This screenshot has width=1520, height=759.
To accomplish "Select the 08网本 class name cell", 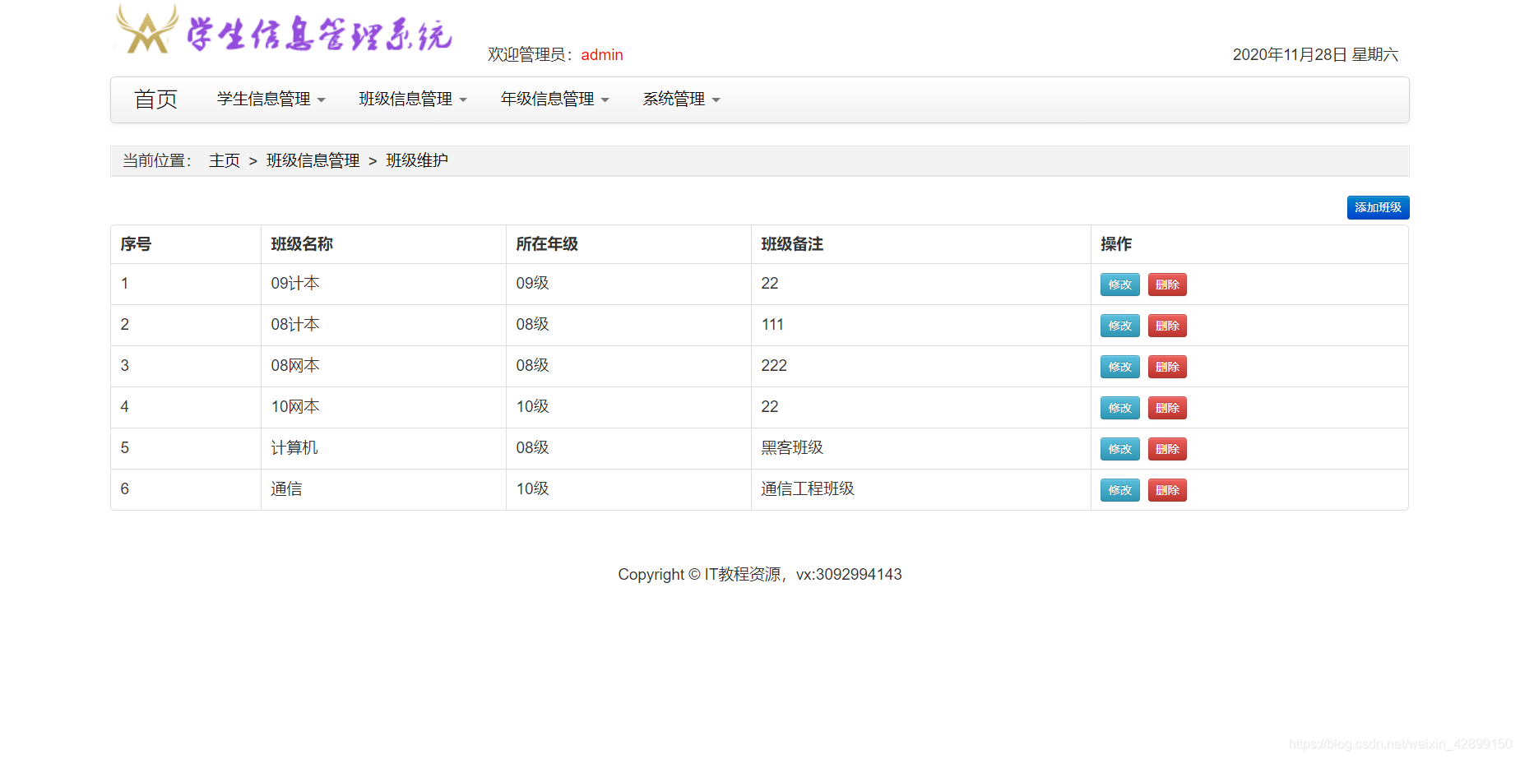I will tap(383, 366).
